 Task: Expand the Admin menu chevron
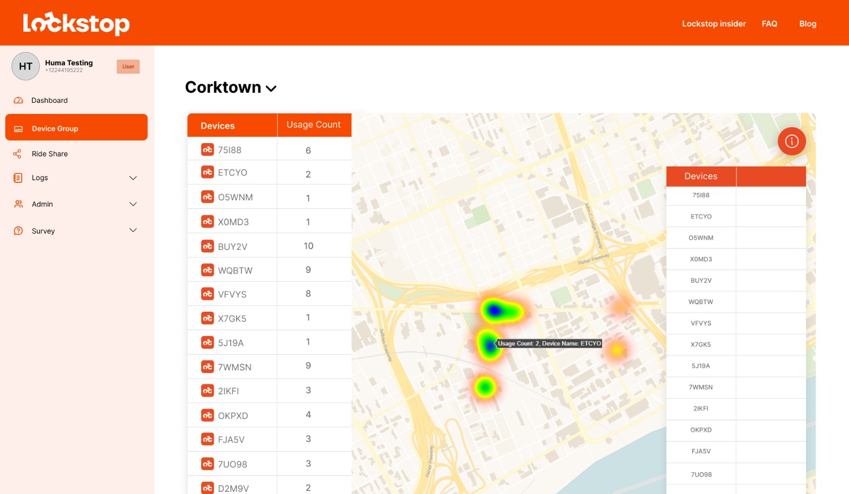coord(133,204)
